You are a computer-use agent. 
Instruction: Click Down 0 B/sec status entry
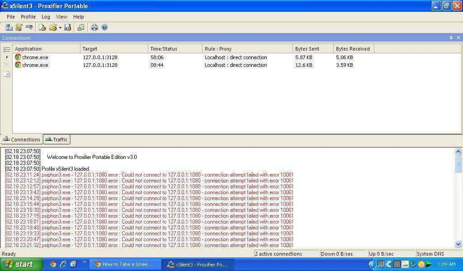343,254
